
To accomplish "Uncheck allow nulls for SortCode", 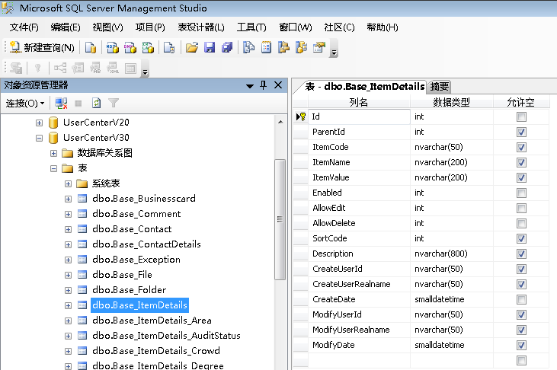I will click(521, 238).
